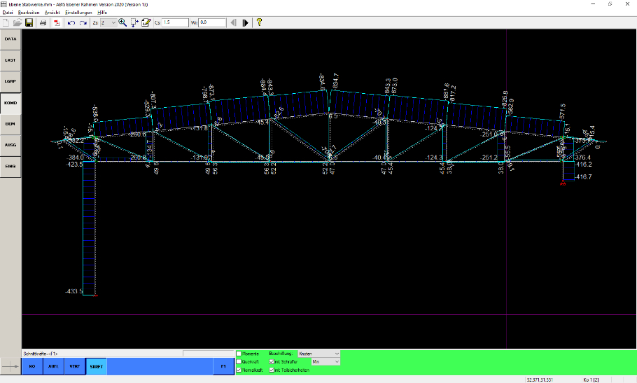Switch to the KOMB sidebar tab
This screenshot has width=637, height=383.
[x=10, y=103]
